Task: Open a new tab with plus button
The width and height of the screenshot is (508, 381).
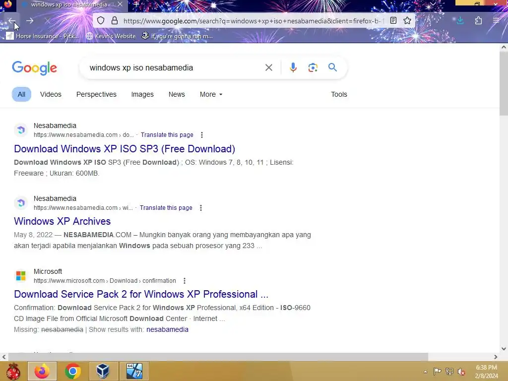Action: (x=136, y=4)
